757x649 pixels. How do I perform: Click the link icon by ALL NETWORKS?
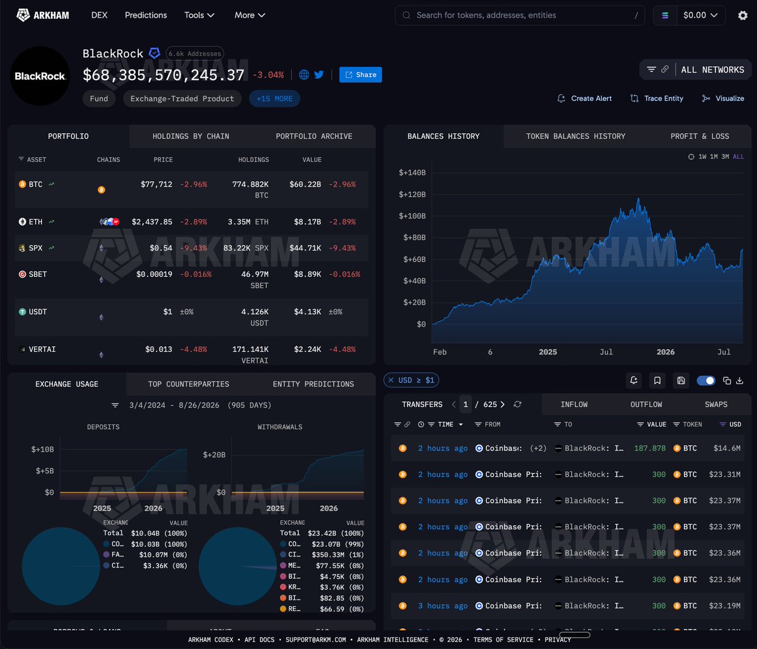tap(665, 69)
